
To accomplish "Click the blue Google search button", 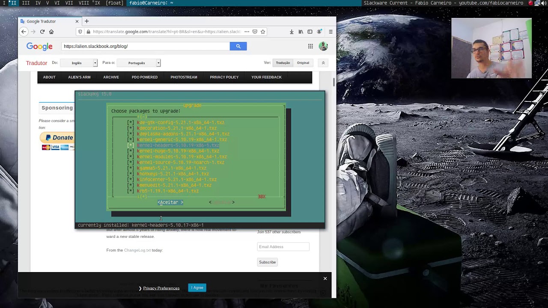I will pos(238,46).
